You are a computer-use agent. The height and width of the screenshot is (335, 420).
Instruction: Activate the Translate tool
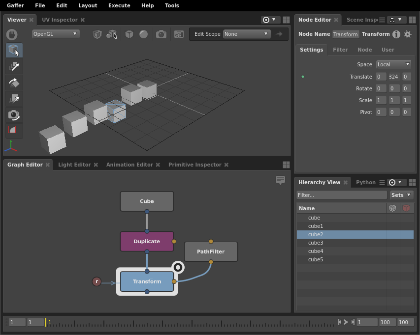(x=14, y=66)
